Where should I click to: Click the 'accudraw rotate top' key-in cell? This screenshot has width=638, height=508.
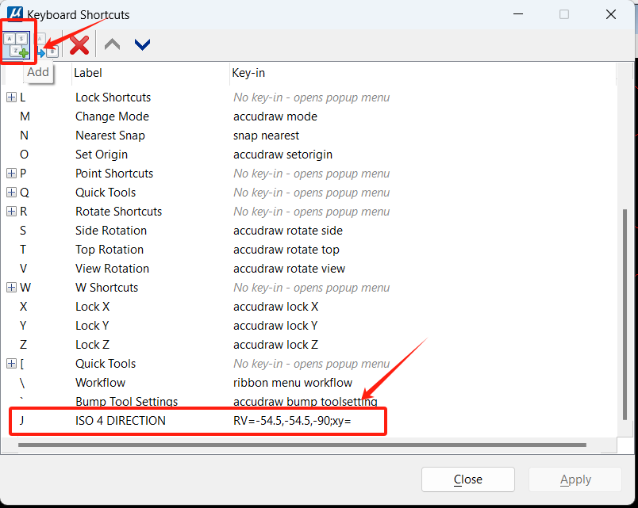point(286,250)
